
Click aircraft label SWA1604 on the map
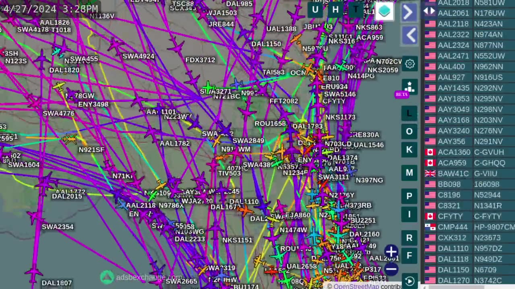tap(24, 165)
